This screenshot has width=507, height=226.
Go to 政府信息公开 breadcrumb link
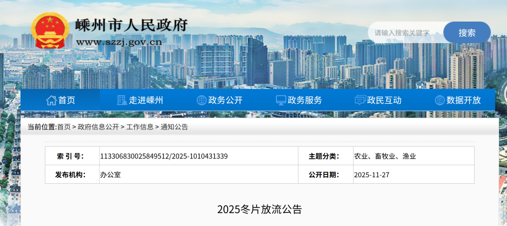coord(98,127)
